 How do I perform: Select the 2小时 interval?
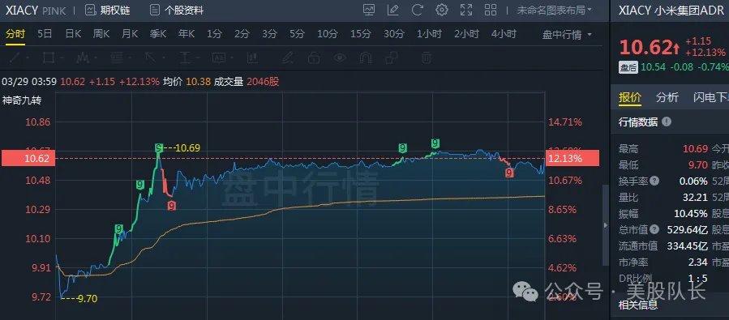[x=466, y=34]
